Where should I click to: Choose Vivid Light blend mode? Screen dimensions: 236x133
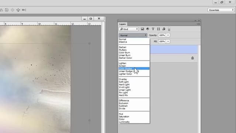click(134, 87)
